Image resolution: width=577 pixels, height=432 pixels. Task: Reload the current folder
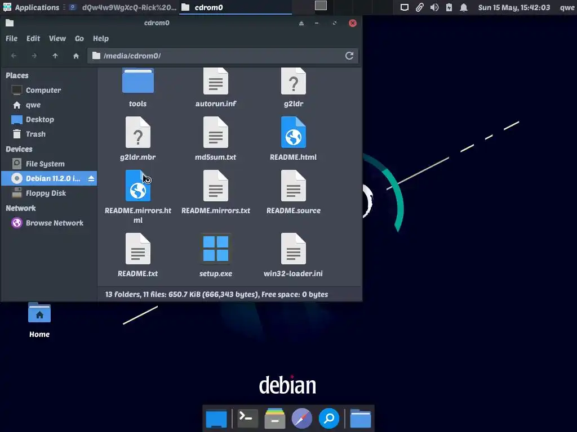pyautogui.click(x=349, y=56)
